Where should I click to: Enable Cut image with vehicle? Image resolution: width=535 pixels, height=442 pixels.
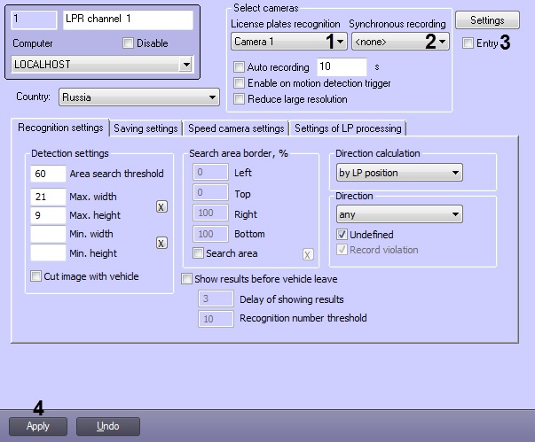(36, 276)
